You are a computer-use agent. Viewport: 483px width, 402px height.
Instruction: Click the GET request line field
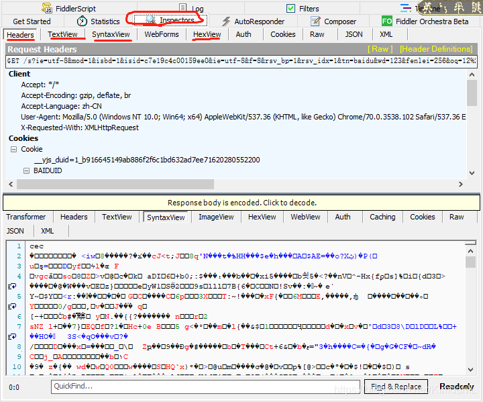[x=241, y=60]
